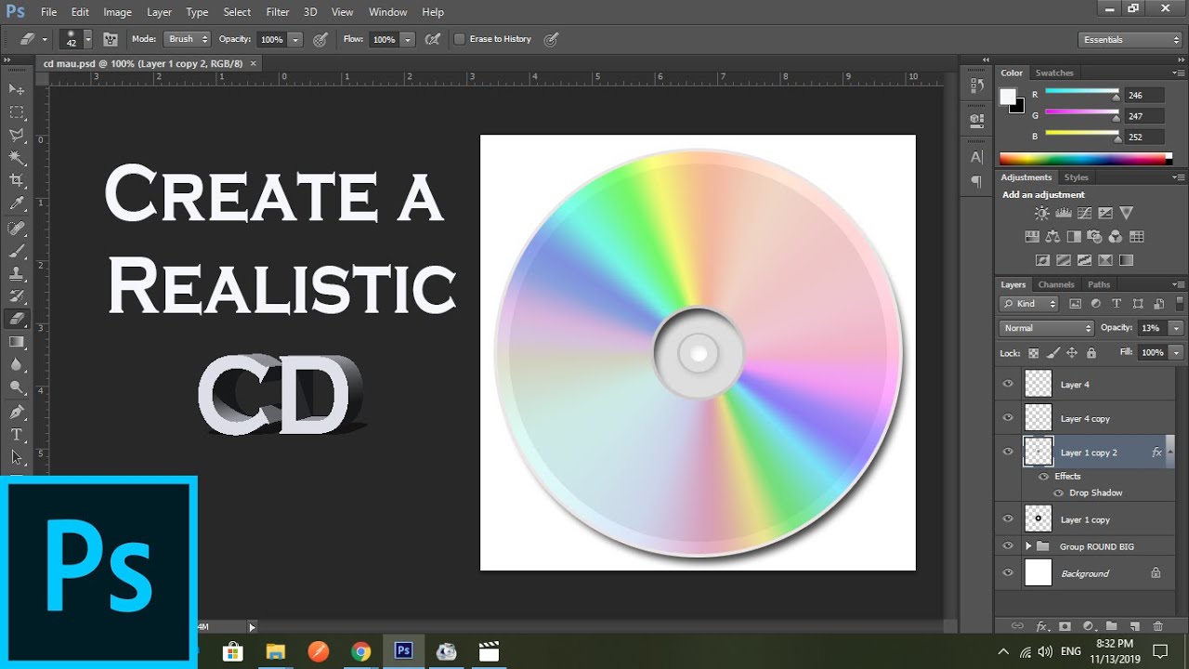Select the Eyedropper tool
Viewport: 1189px width, 669px height.
tap(17, 203)
